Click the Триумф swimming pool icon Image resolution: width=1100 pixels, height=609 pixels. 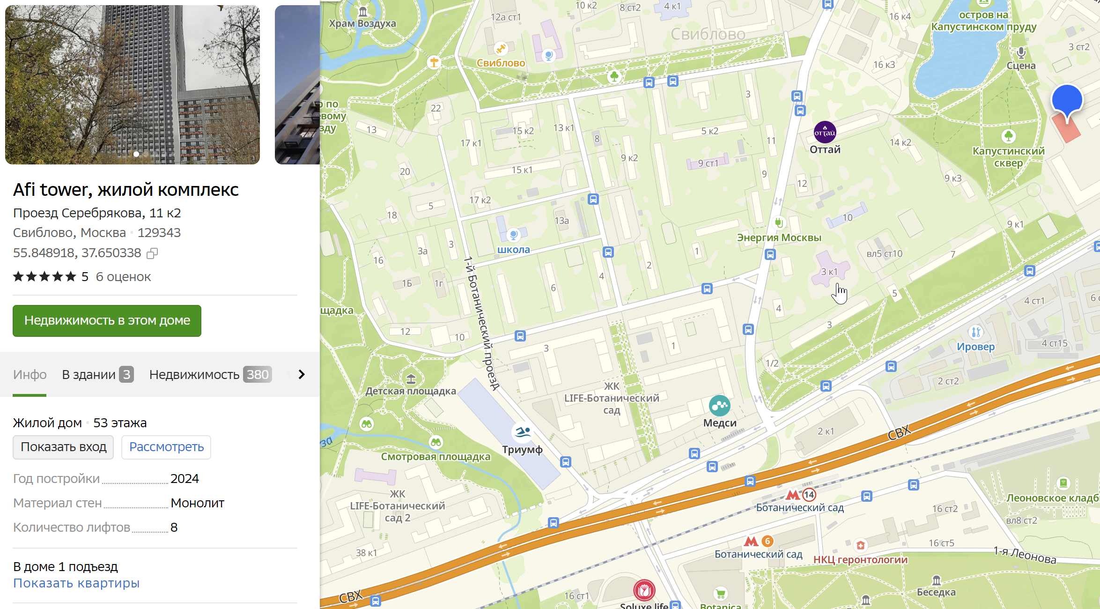click(x=522, y=432)
